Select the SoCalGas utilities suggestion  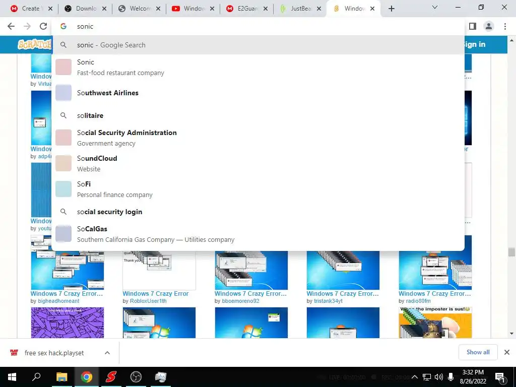[x=258, y=234]
